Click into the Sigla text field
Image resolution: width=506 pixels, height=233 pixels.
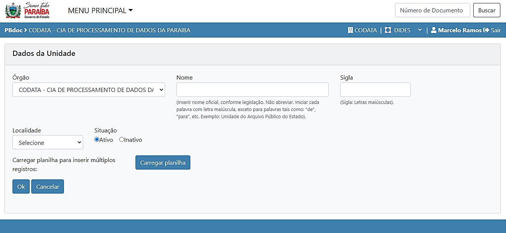[375, 90]
